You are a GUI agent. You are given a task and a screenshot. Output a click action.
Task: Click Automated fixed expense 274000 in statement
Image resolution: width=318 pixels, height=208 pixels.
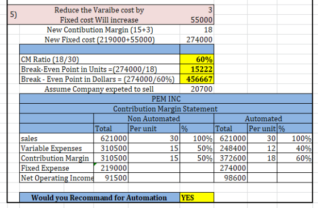[231, 168]
